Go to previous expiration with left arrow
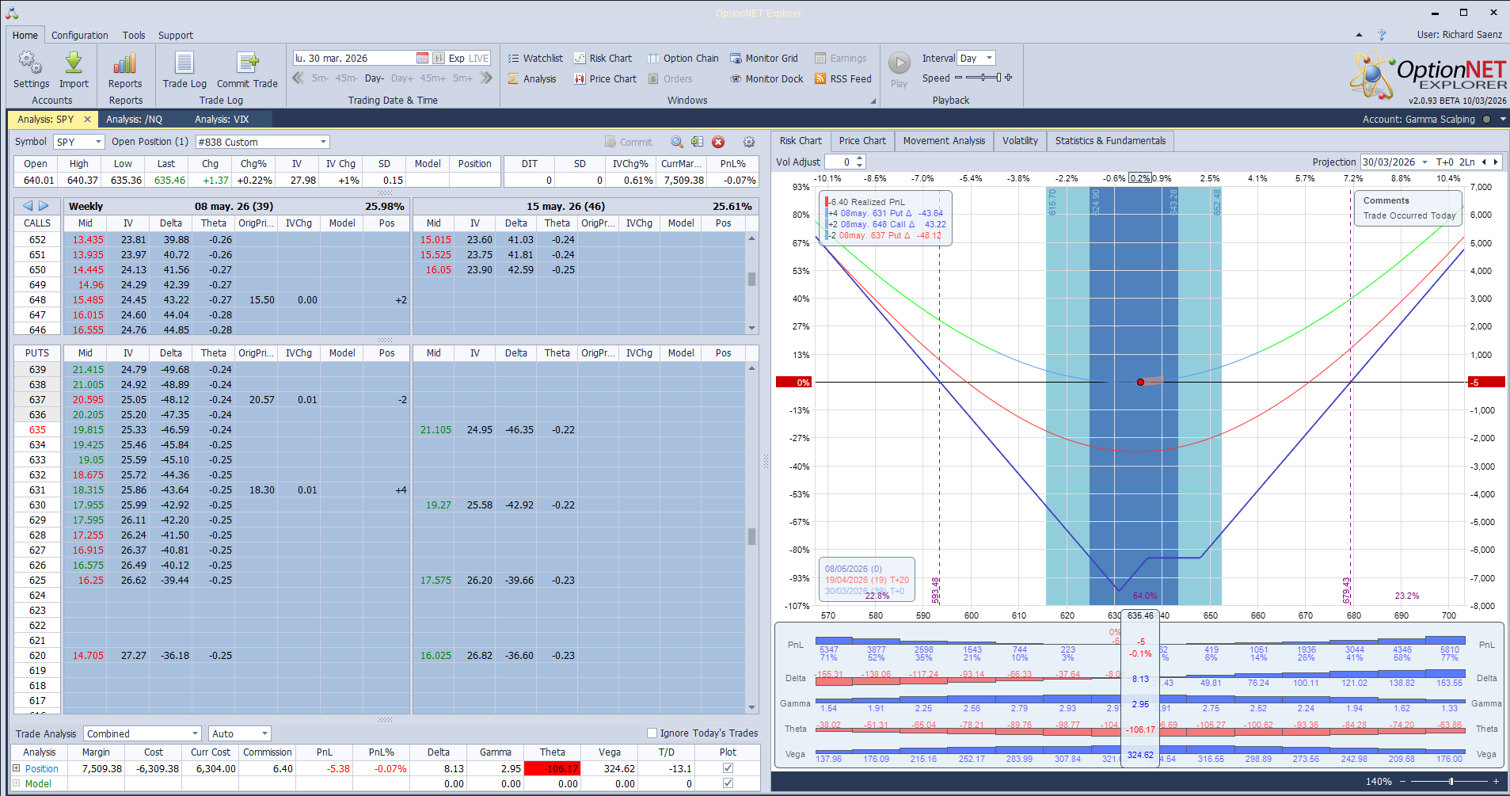The height and width of the screenshot is (796, 1510). coord(29,206)
